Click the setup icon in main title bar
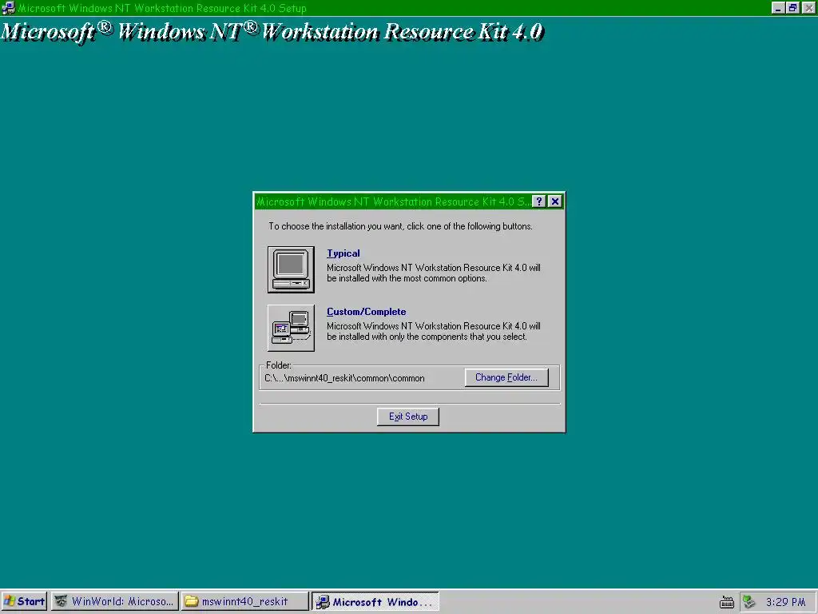818x614 pixels. pos(8,8)
